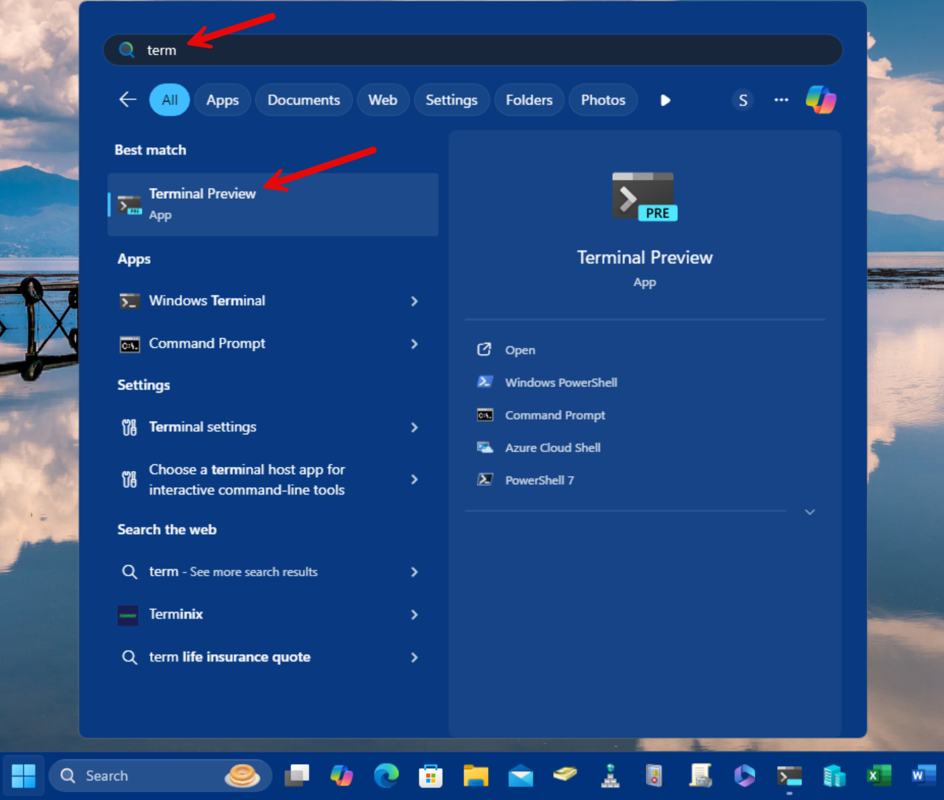The width and height of the screenshot is (944, 800).
Task: Click the S user account avatar
Action: [x=743, y=100]
